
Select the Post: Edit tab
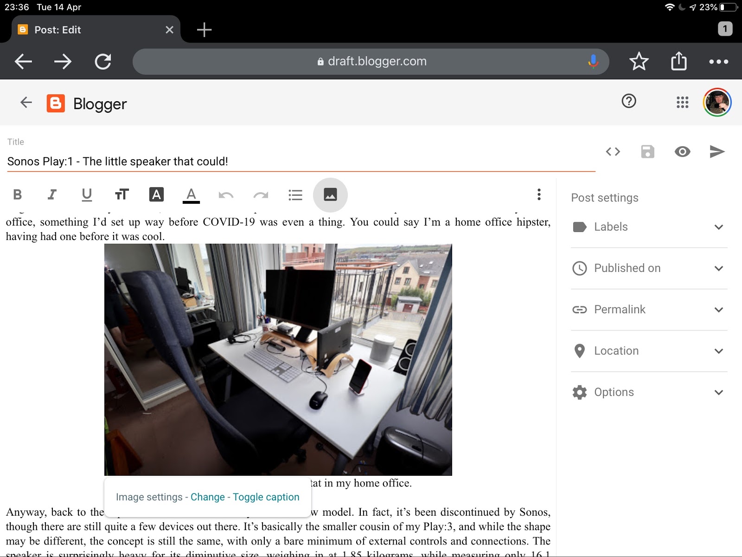click(95, 30)
